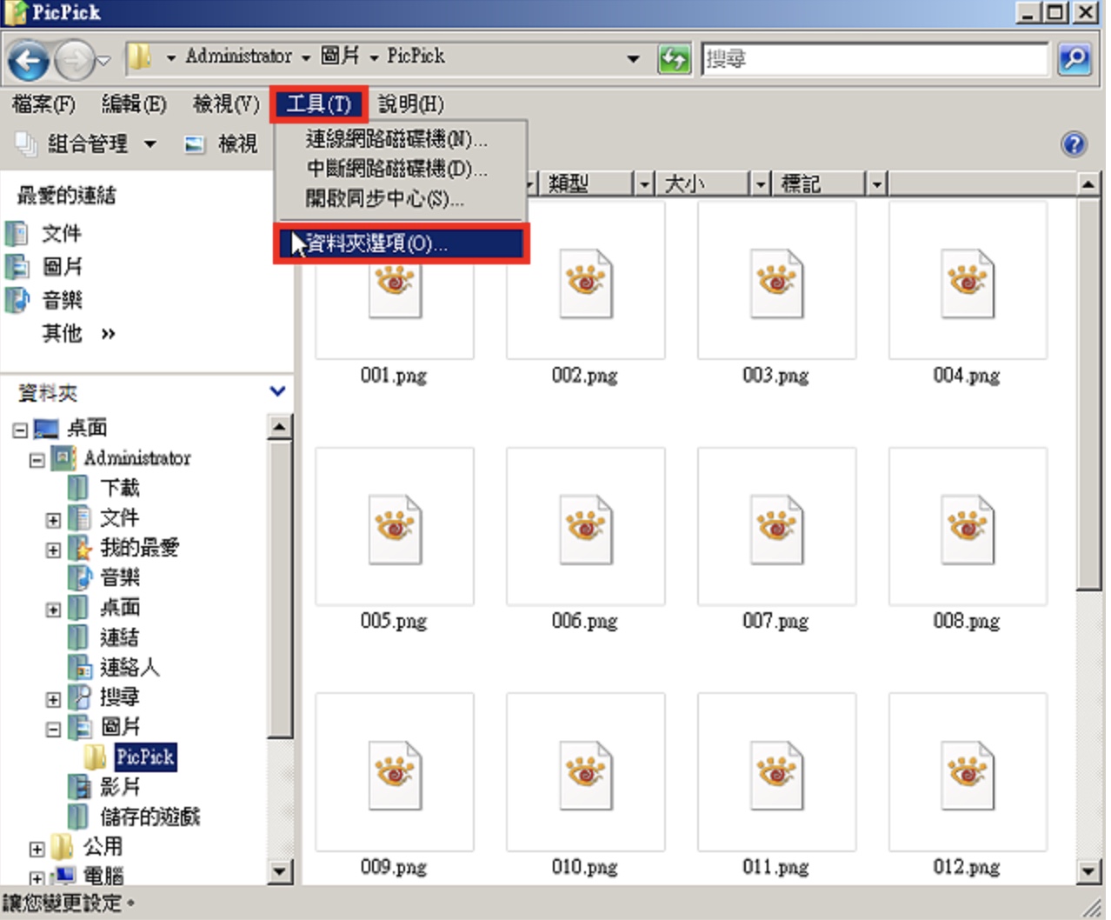Open the 檢視(V) menu
Image resolution: width=1111 pixels, height=920 pixels.
point(226,104)
